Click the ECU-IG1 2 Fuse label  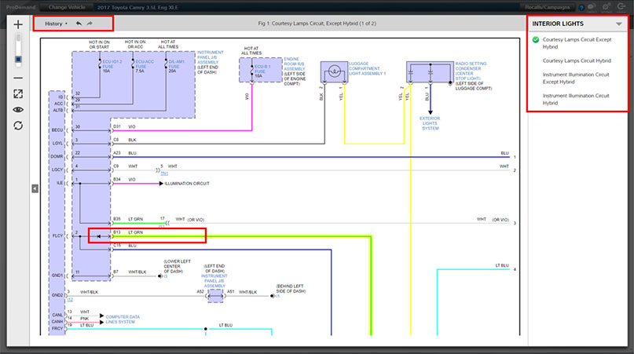(x=112, y=64)
